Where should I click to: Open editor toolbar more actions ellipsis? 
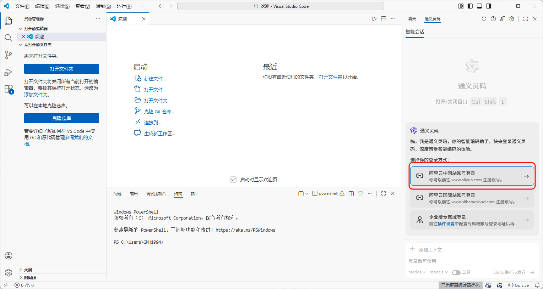click(x=393, y=19)
